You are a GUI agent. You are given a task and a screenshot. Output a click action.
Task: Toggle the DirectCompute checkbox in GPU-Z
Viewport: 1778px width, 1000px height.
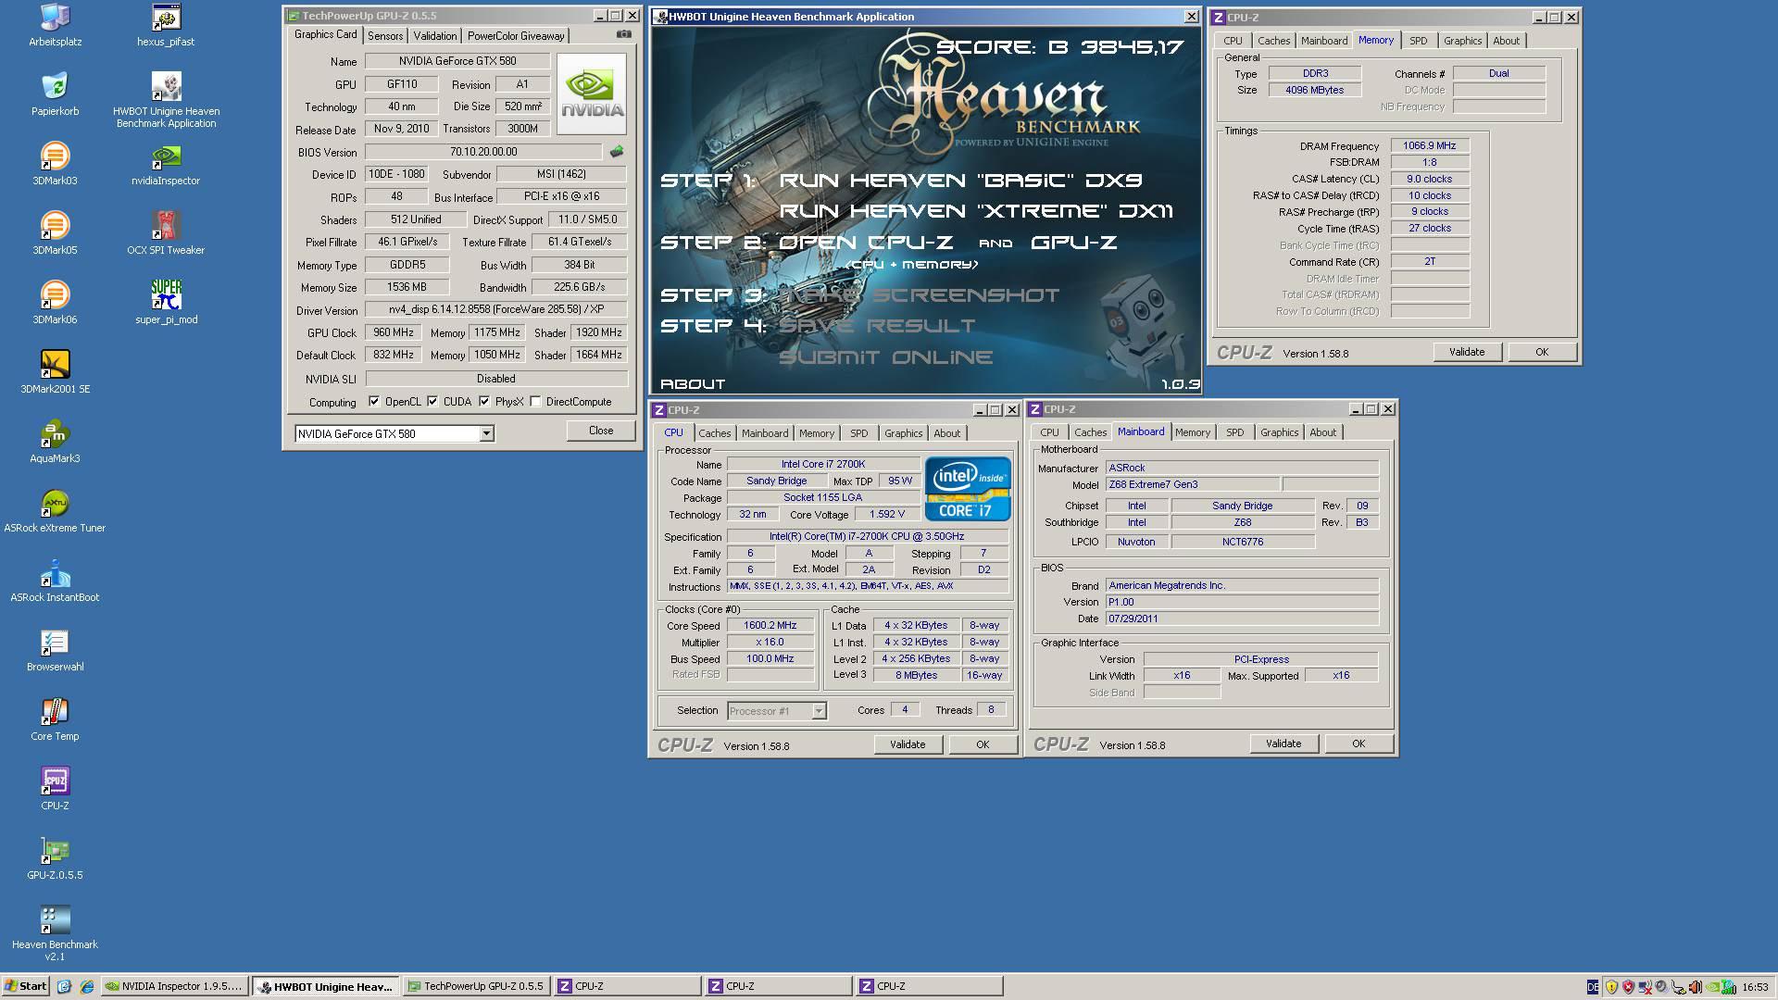click(x=535, y=401)
